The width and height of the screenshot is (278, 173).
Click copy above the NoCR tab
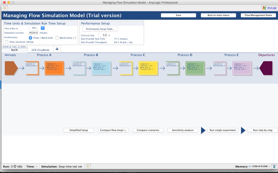(x=14, y=47)
